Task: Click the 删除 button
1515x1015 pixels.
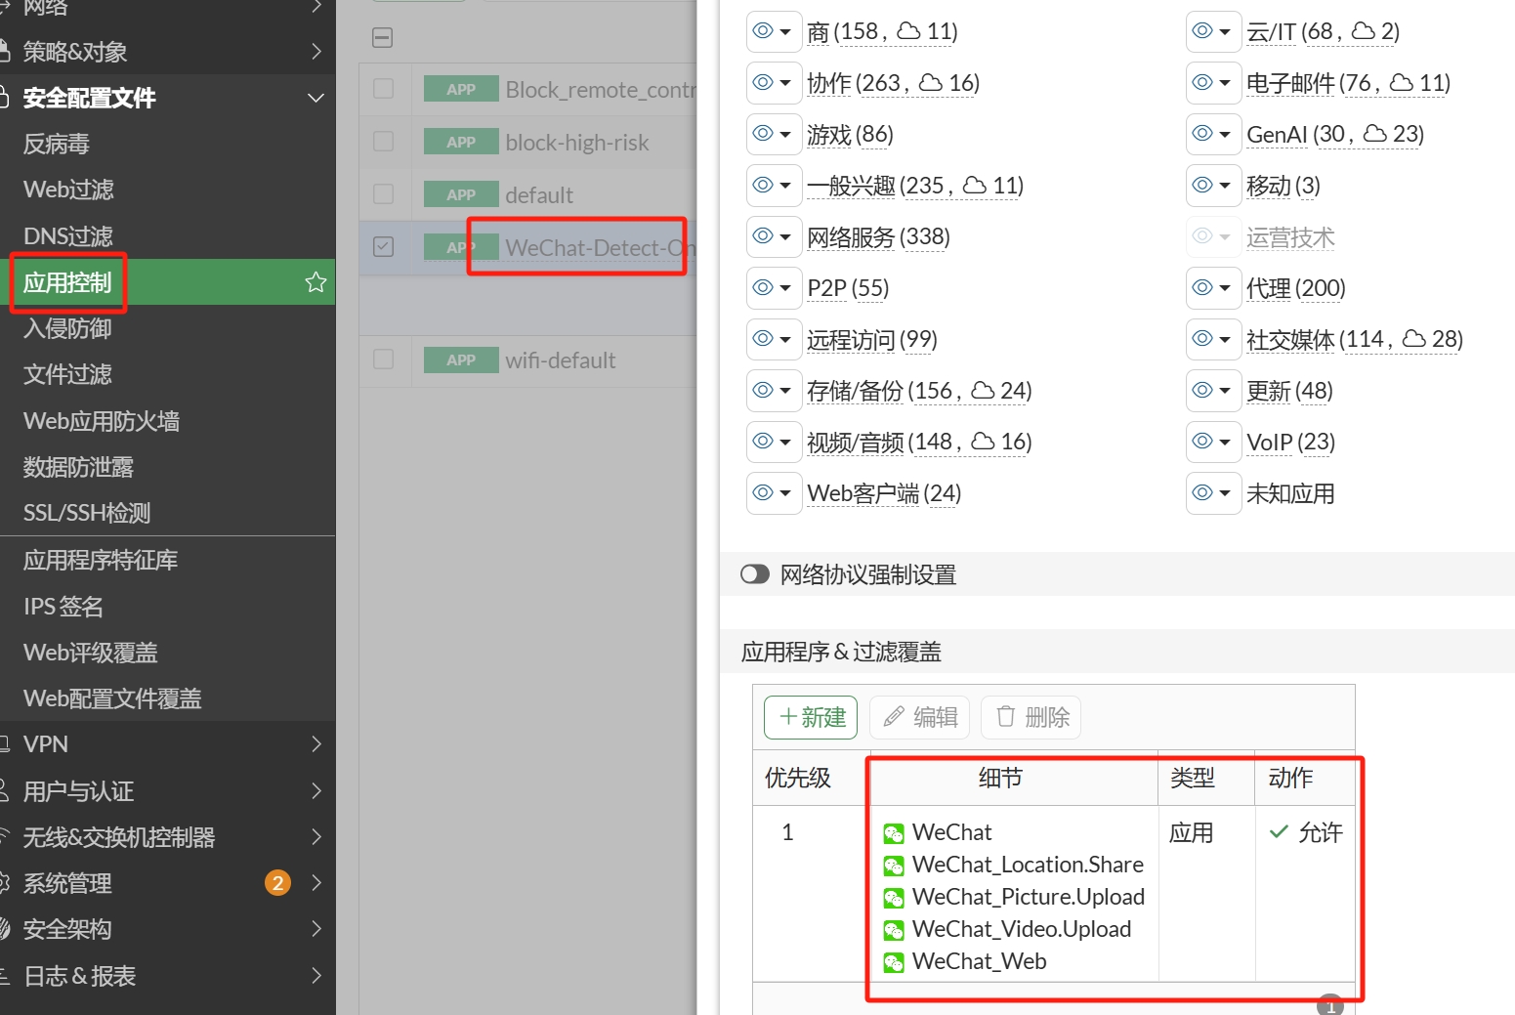Action: [1031, 718]
